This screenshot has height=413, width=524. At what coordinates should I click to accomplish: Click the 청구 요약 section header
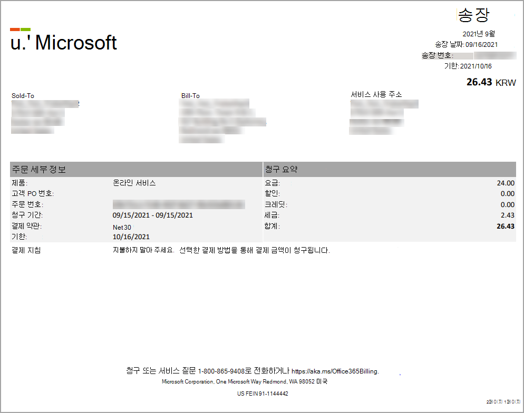tap(281, 169)
